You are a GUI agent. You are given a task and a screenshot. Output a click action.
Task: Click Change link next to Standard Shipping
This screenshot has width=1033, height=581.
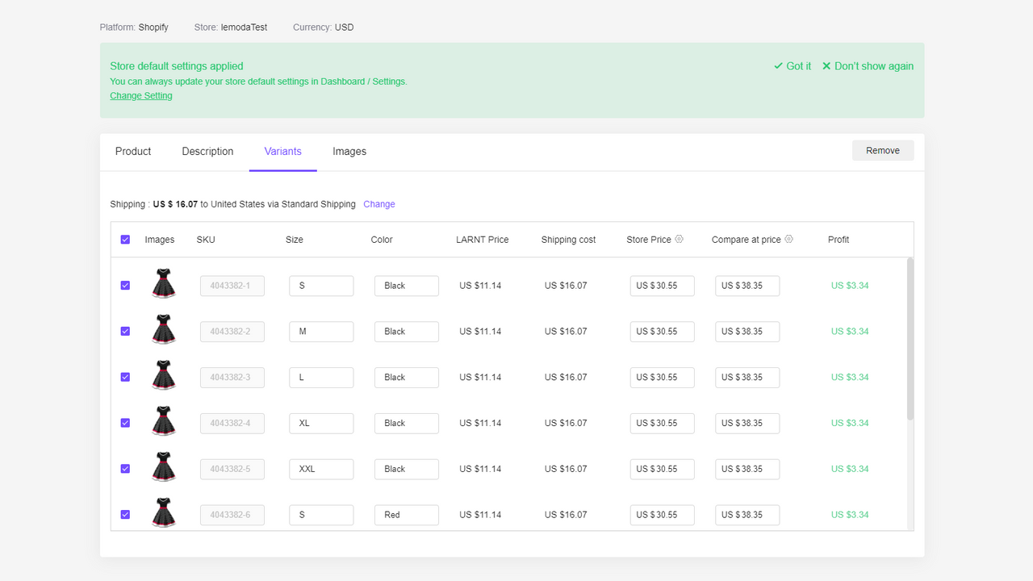pyautogui.click(x=379, y=204)
